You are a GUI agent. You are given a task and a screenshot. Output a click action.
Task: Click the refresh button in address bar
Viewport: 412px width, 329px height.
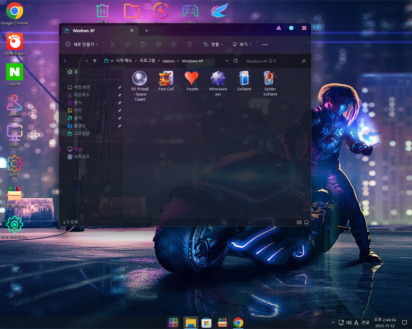click(236, 61)
